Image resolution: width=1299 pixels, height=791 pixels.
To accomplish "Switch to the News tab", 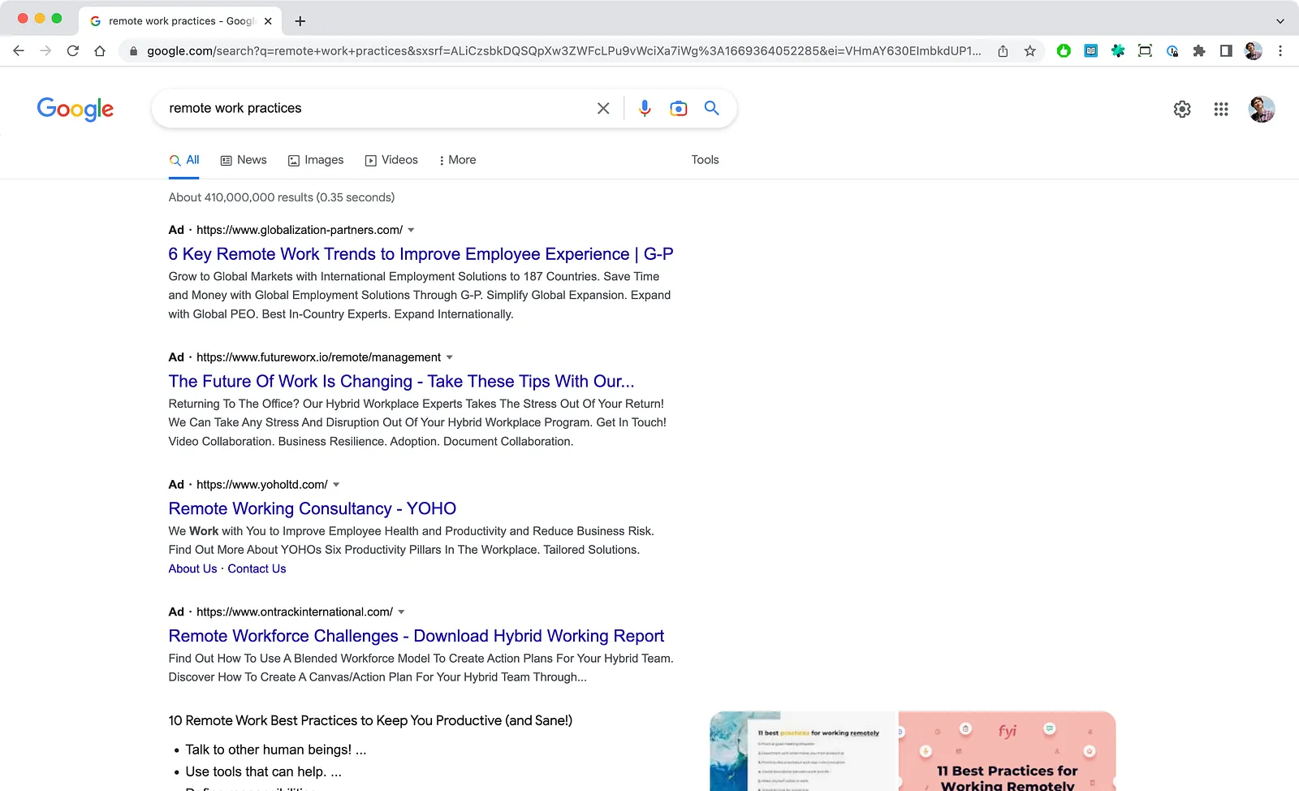I will click(244, 160).
